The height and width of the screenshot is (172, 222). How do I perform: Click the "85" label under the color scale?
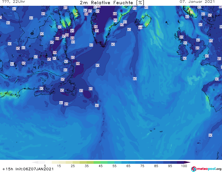click(156, 166)
